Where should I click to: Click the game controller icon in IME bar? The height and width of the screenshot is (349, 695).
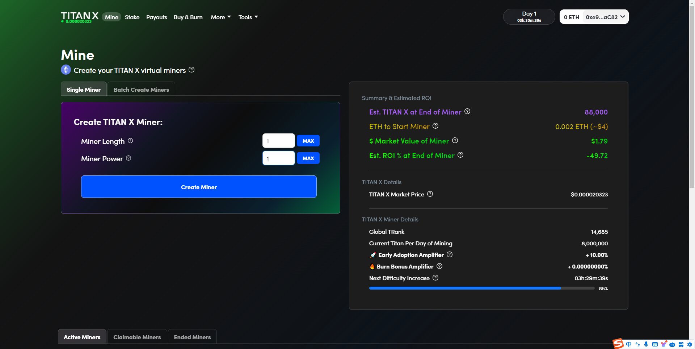[672, 344]
